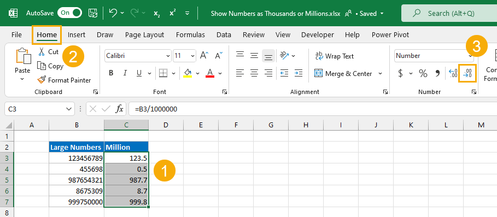This screenshot has height=217, width=497.
Task: Click Copy in Clipboard group
Action: click(50, 66)
